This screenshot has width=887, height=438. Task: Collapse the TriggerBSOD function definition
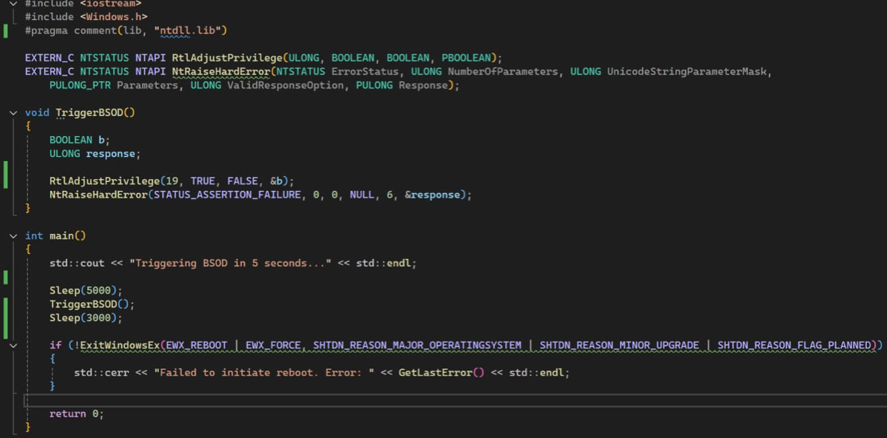tap(13, 113)
